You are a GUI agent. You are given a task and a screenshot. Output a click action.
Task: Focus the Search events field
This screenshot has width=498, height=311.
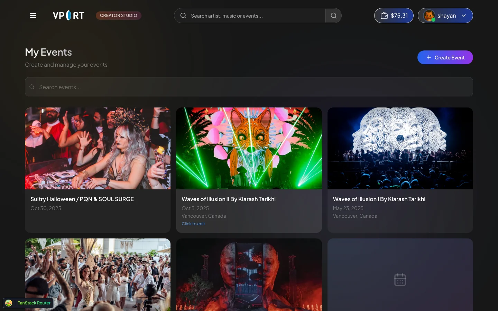[x=249, y=87]
